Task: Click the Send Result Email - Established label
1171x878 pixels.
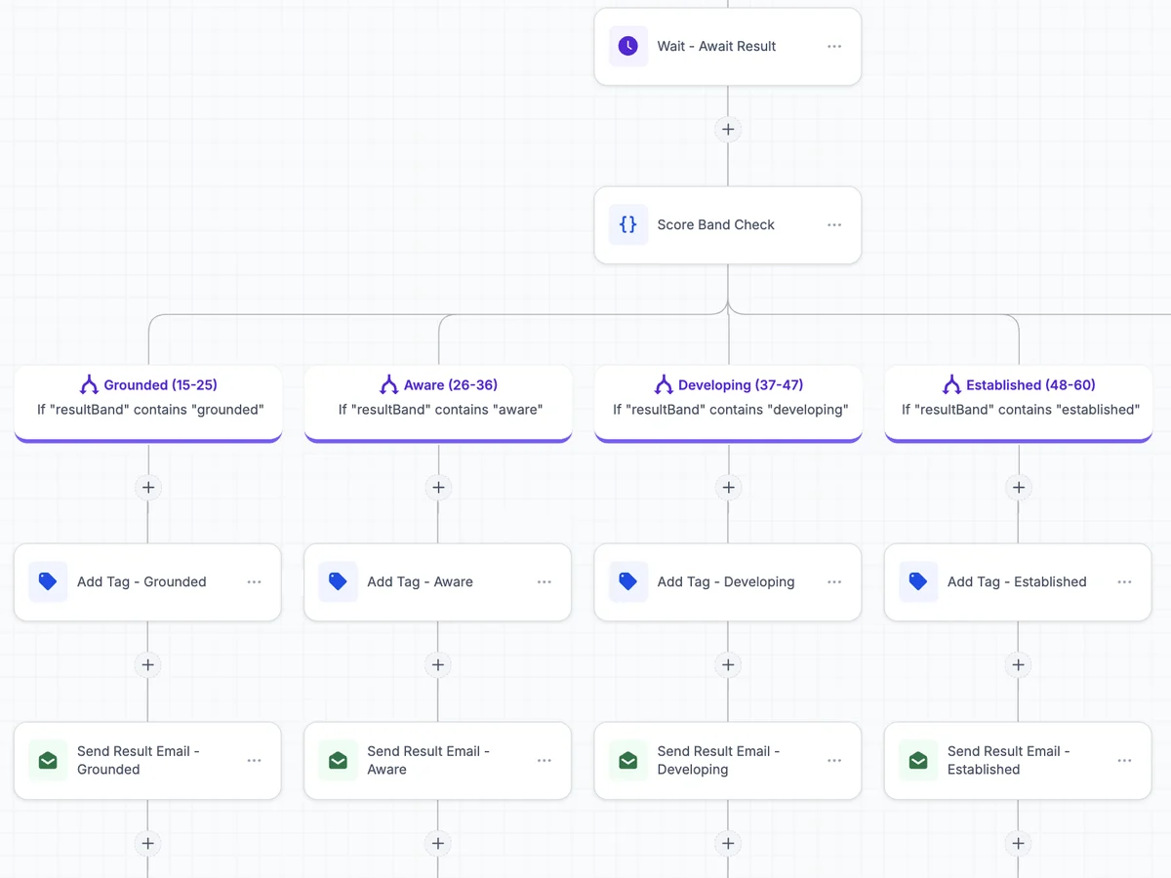Action: [1009, 760]
